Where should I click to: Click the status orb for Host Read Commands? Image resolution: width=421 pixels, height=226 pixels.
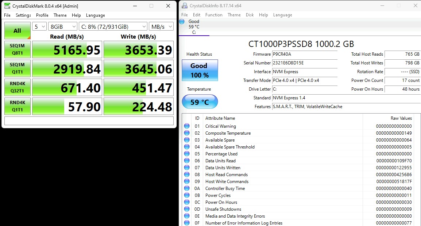click(187, 175)
